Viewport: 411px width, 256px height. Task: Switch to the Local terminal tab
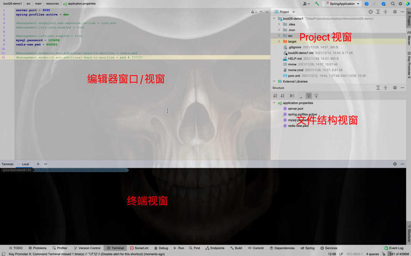tap(25, 164)
